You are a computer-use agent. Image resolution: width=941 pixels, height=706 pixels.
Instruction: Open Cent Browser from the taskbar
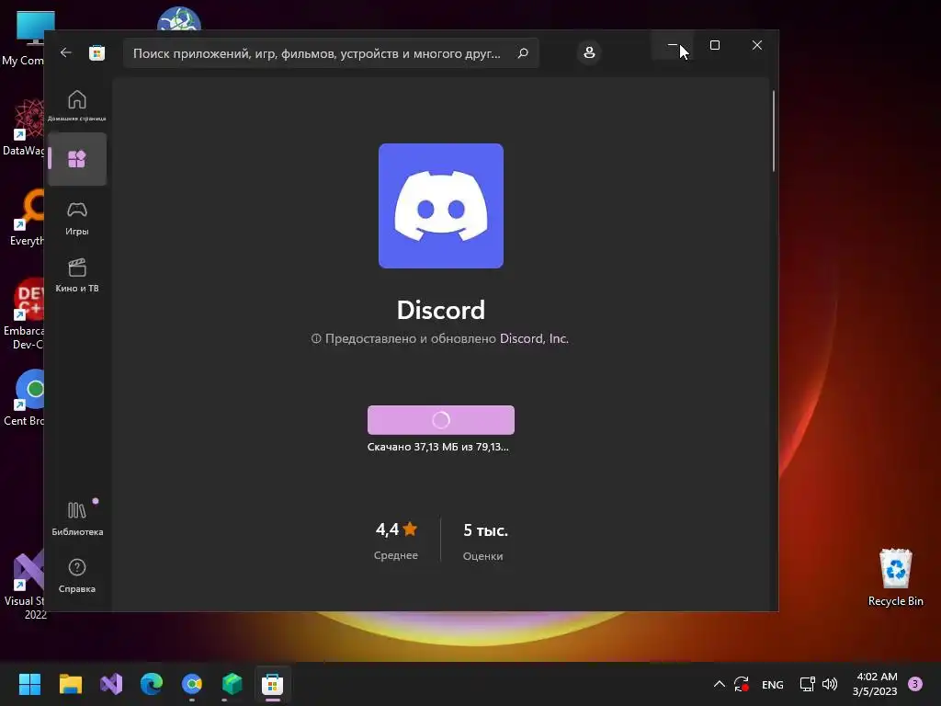(192, 684)
